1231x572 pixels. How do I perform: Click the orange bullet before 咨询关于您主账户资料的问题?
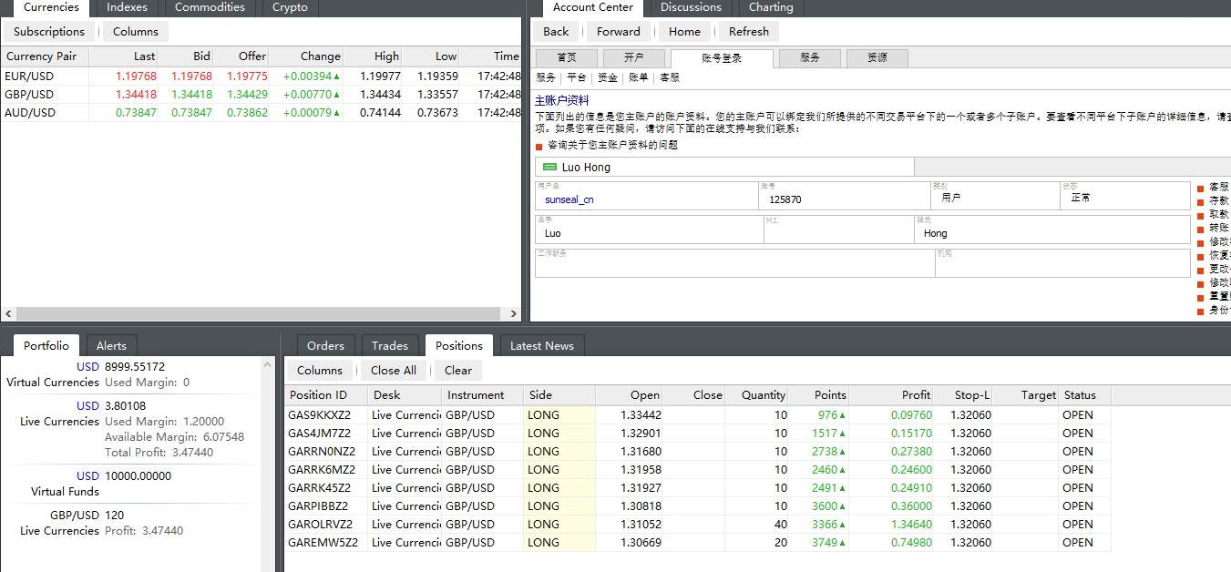tap(539, 146)
